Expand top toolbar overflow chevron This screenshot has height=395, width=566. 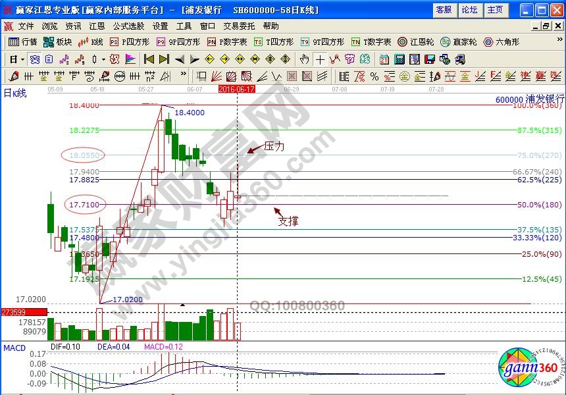pyautogui.click(x=560, y=39)
